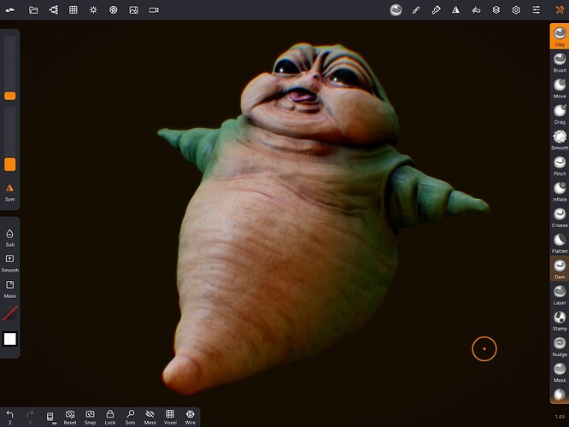The height and width of the screenshot is (427, 569).
Task: Open the history list next to Redo
Action: [50, 418]
